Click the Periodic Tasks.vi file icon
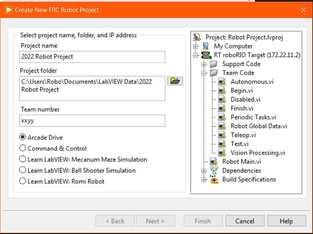Viewport: 313px width, 234px height. 222,117
